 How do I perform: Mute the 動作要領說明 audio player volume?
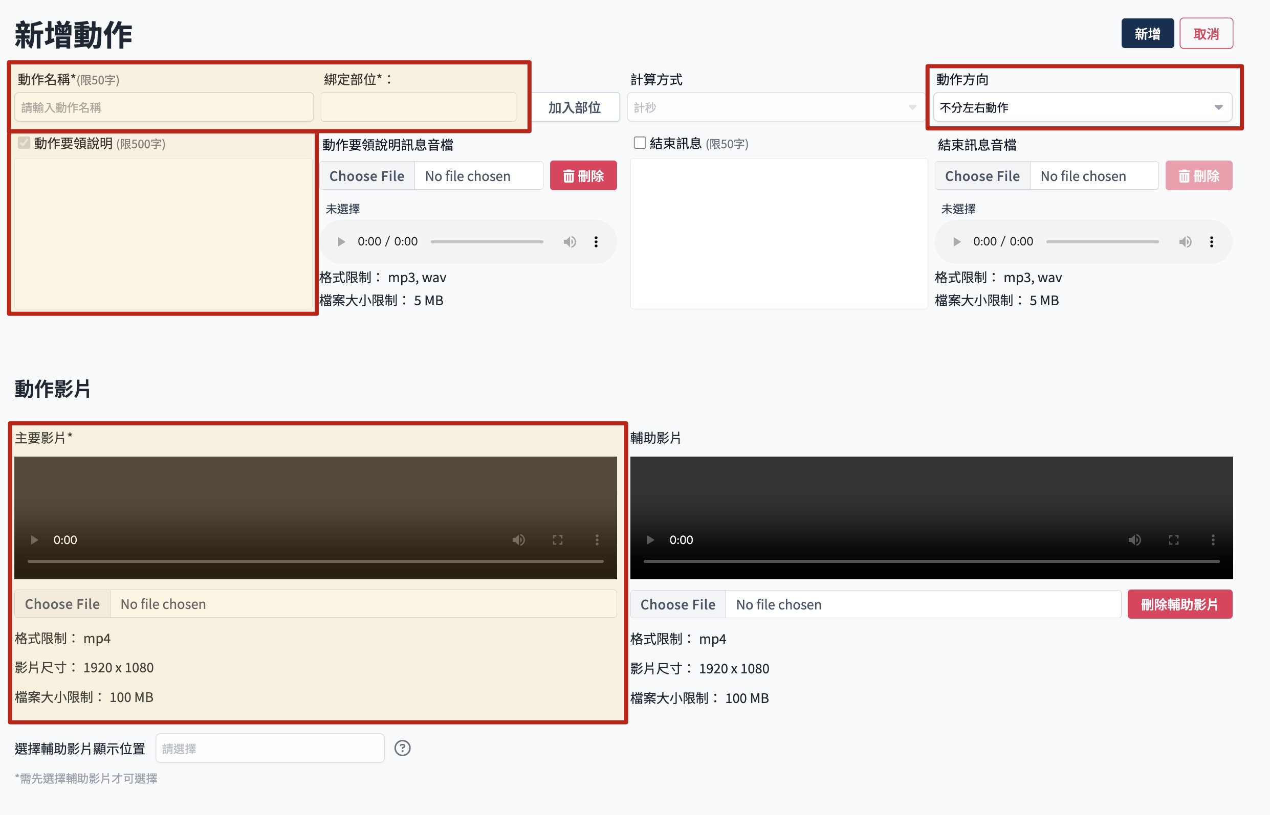coord(570,242)
